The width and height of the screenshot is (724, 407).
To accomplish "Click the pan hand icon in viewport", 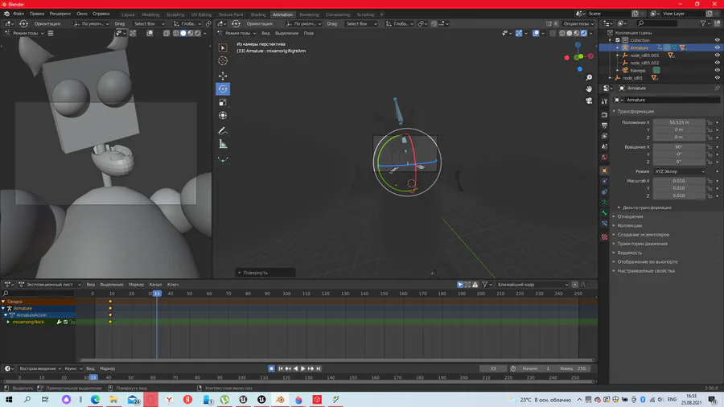I will point(589,88).
